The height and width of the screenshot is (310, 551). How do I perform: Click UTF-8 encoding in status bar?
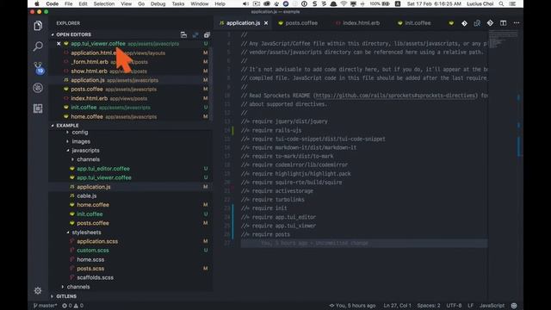pyautogui.click(x=454, y=306)
